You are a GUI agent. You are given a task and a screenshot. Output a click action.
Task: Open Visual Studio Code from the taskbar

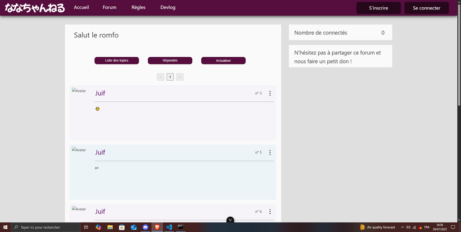coord(169,227)
